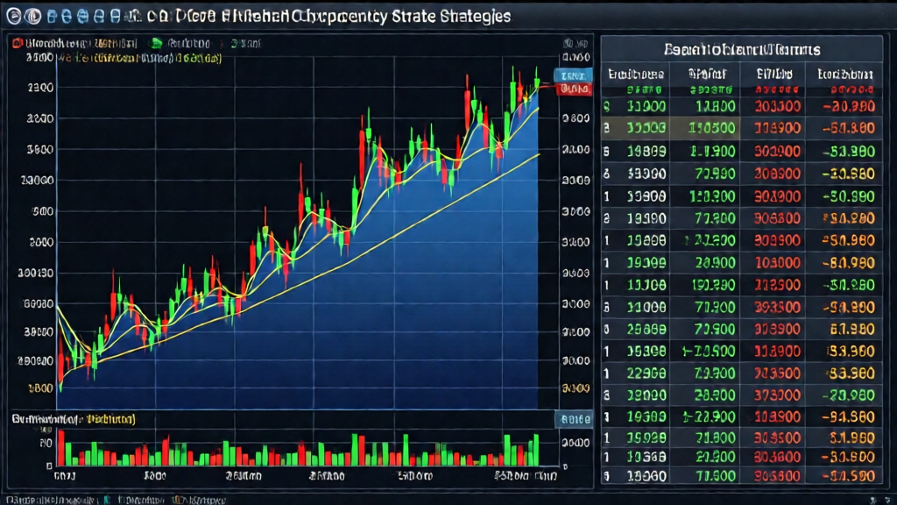Screen dimensions: 897x505
Task: Select the circular app icon beside the clock icon
Action: 33,15
